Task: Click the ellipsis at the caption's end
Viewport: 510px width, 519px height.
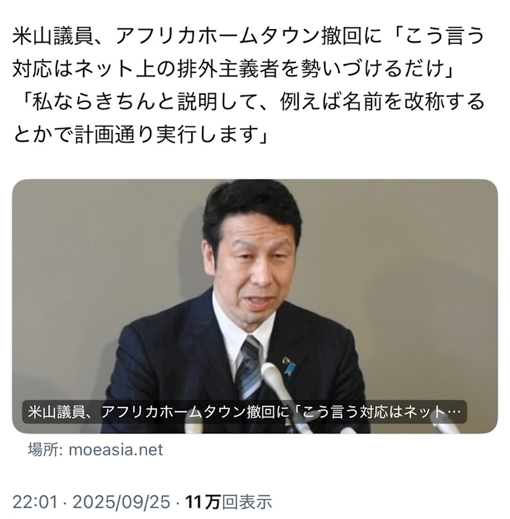Action: [454, 412]
